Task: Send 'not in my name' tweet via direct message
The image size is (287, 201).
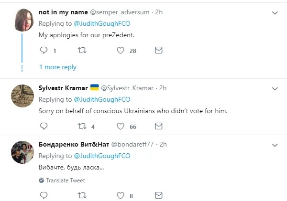Action: pyautogui.click(x=159, y=50)
